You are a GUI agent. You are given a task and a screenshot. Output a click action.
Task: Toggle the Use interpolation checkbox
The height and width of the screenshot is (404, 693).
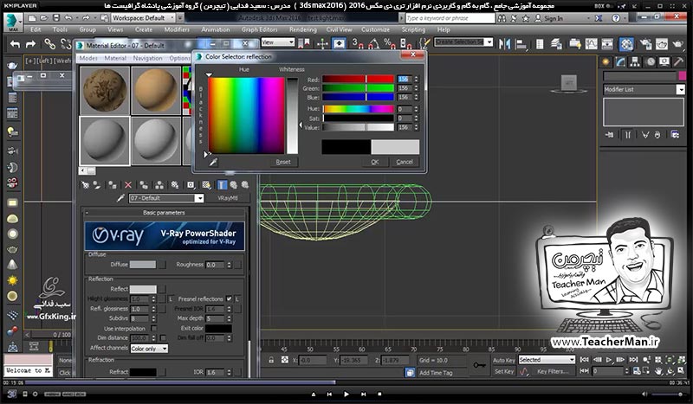154,328
